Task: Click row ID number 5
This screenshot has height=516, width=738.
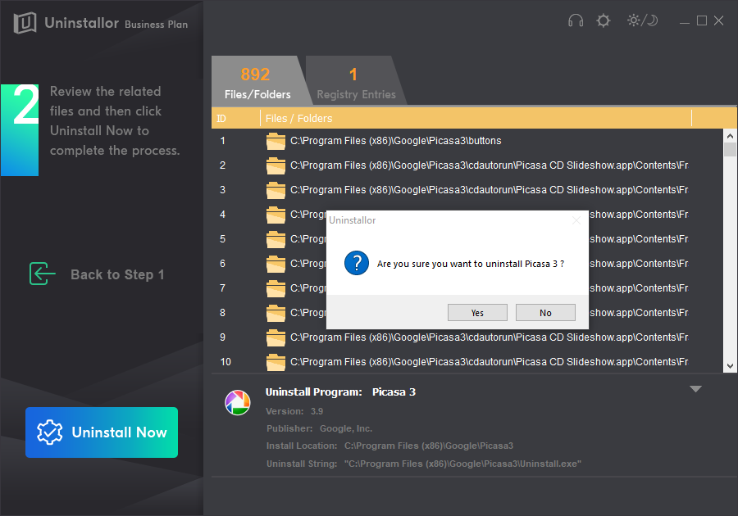Action: point(222,238)
